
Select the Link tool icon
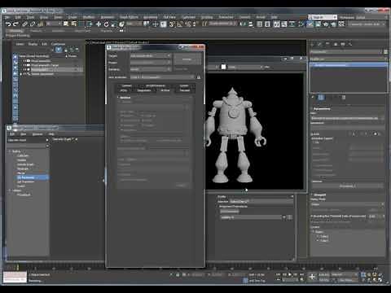click(x=24, y=24)
